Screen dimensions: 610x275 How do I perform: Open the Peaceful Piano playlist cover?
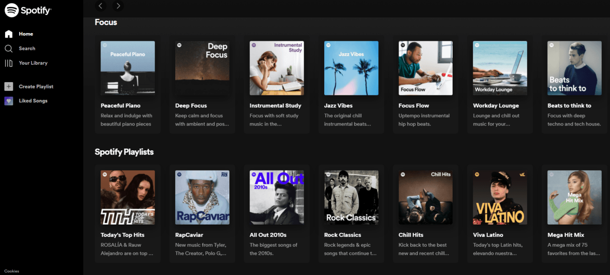point(128,68)
